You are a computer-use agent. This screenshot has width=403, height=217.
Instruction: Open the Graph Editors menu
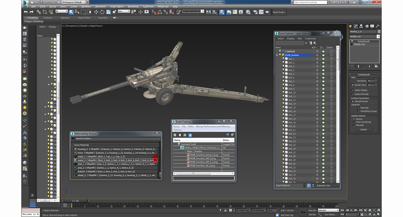(117, 7)
